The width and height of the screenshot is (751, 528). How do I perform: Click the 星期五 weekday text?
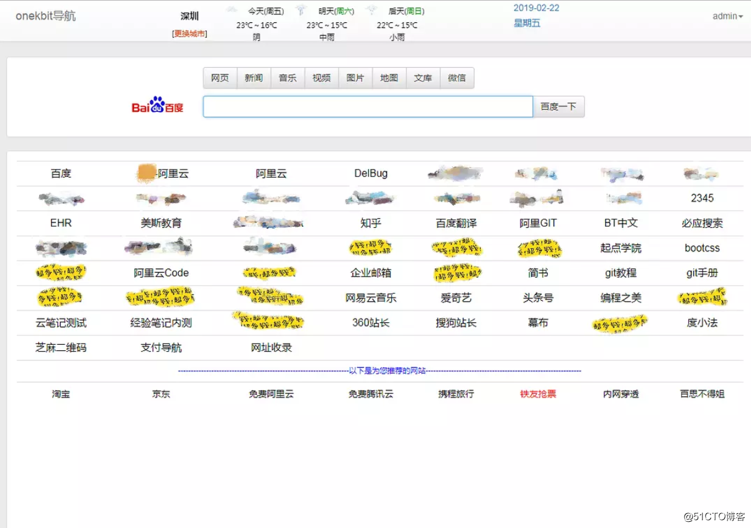(x=527, y=23)
